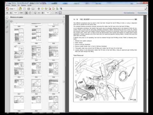Open the Comentario pane
Image resolution: width=153 pixels, height=115 pixels.
click(142, 13)
